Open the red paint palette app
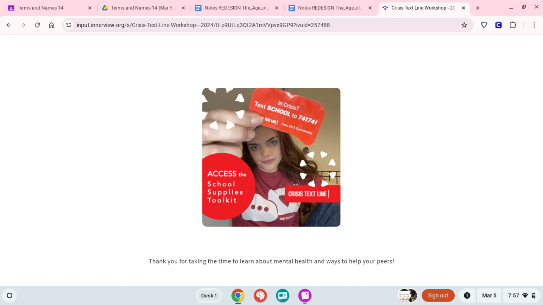Screen dimensions: 543x305 pyautogui.click(x=260, y=296)
